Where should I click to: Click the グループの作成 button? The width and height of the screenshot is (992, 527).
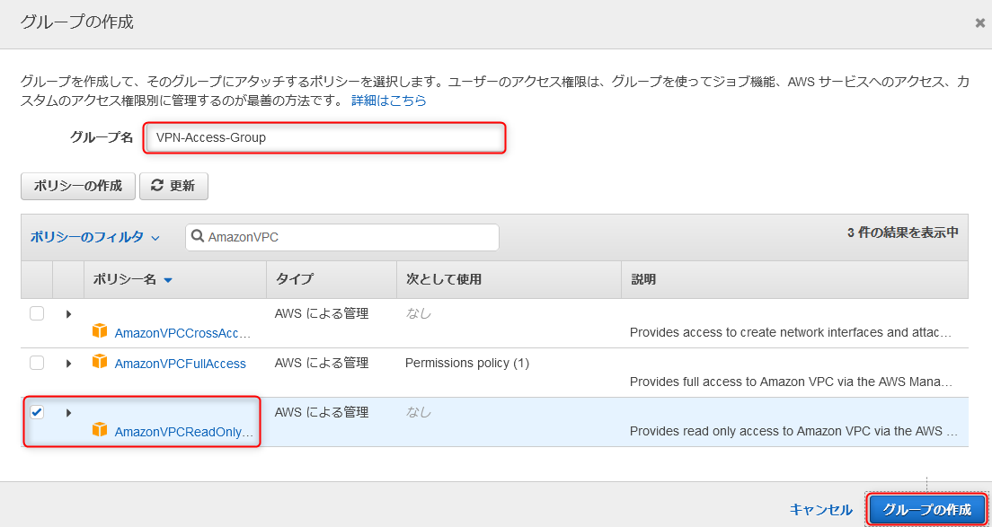927,509
